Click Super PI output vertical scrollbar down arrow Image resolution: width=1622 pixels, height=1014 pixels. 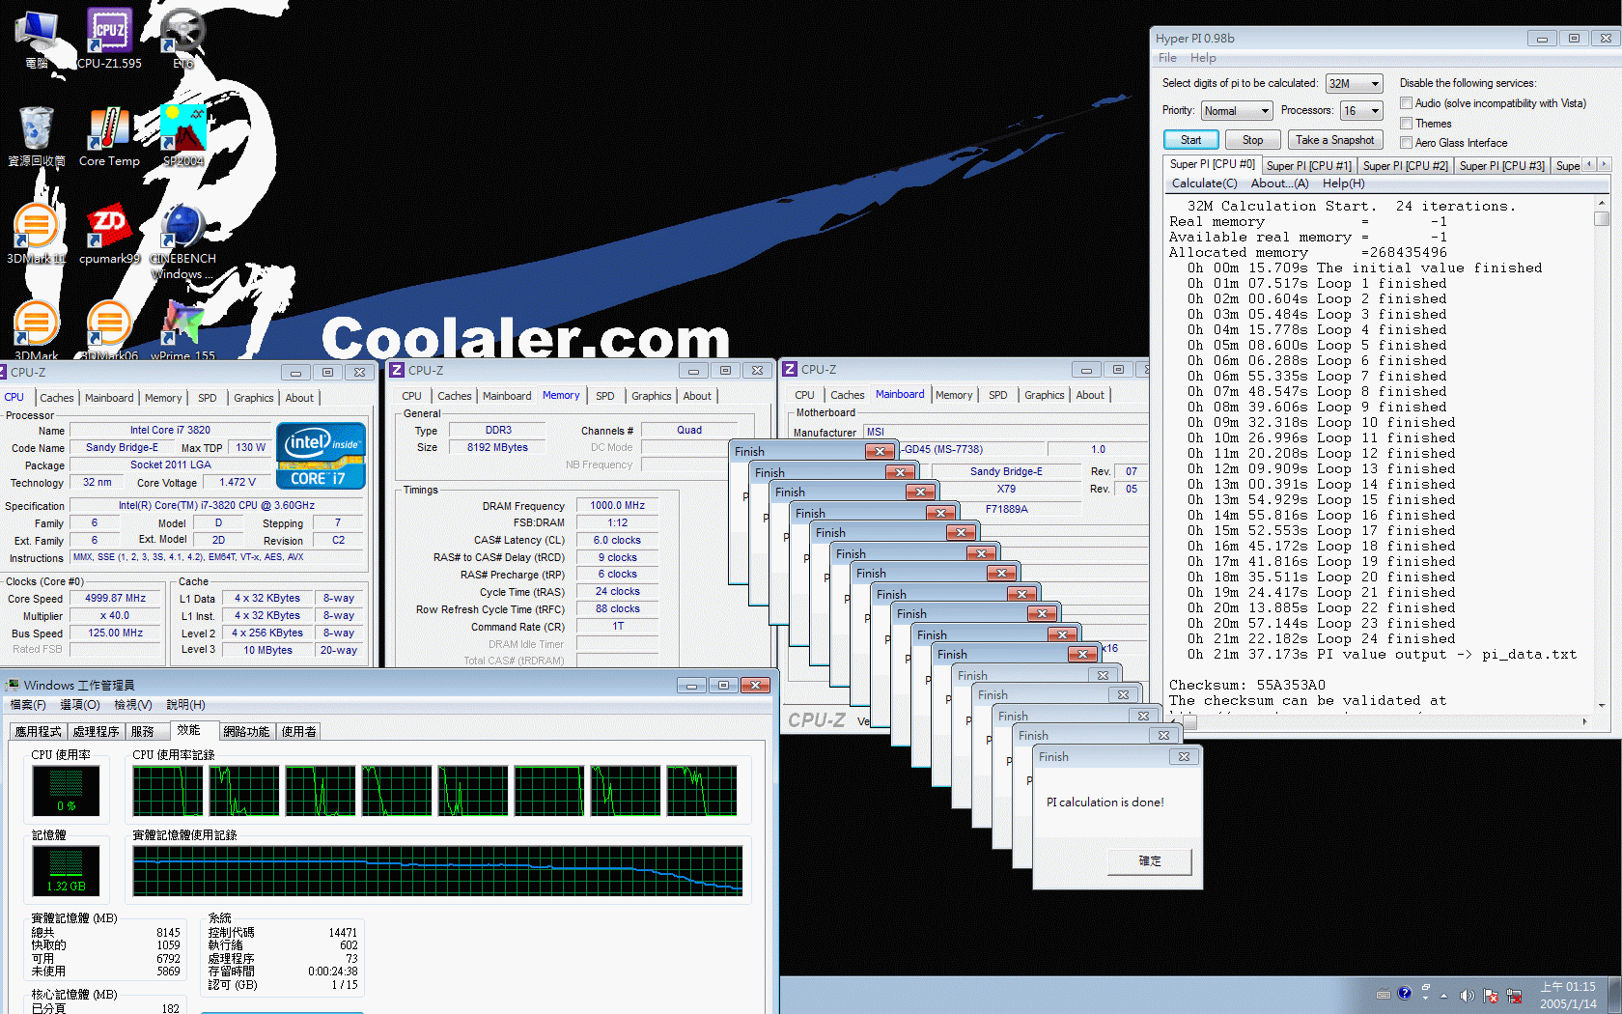coord(1602,705)
